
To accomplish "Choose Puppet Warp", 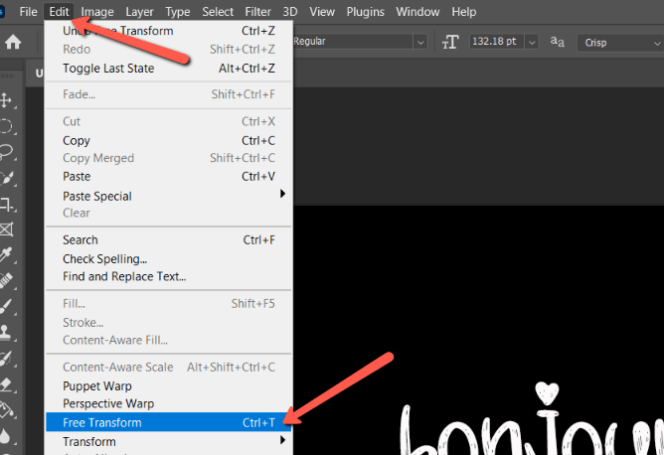I will pyautogui.click(x=169, y=386).
